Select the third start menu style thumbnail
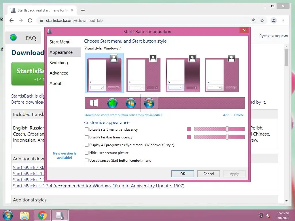This screenshot has height=221, width=295. 182,73
